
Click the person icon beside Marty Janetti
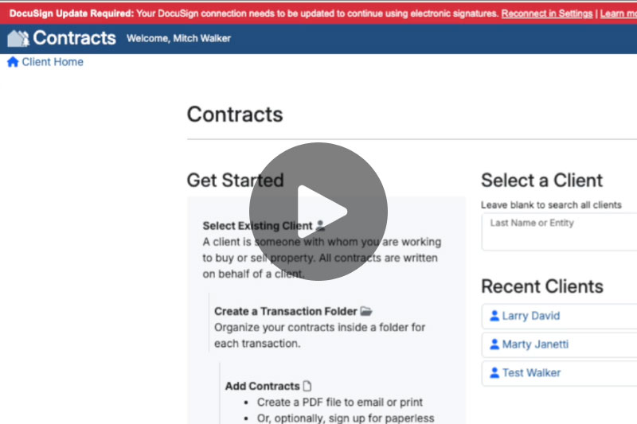(x=494, y=344)
